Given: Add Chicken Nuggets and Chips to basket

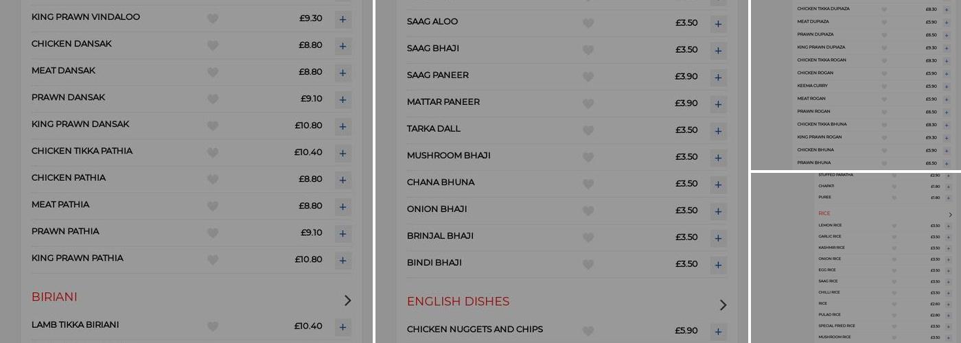Looking at the screenshot, I should click(718, 331).
